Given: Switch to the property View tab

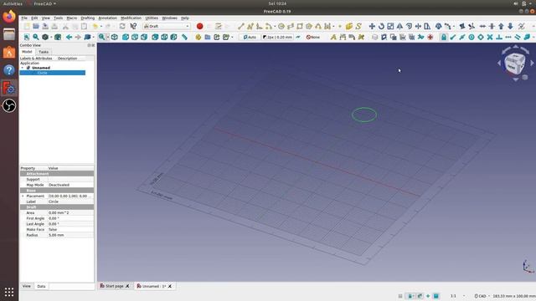Looking at the screenshot, I should pos(27,286).
